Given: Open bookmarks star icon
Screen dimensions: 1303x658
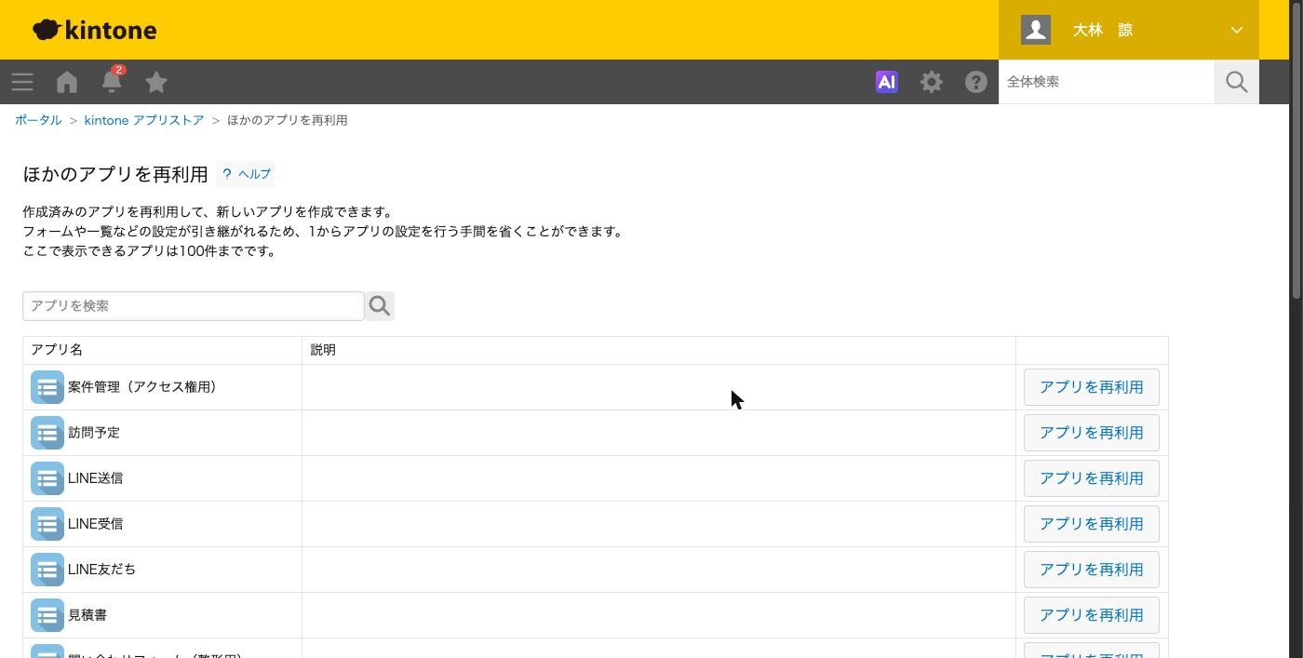Looking at the screenshot, I should pos(156,82).
